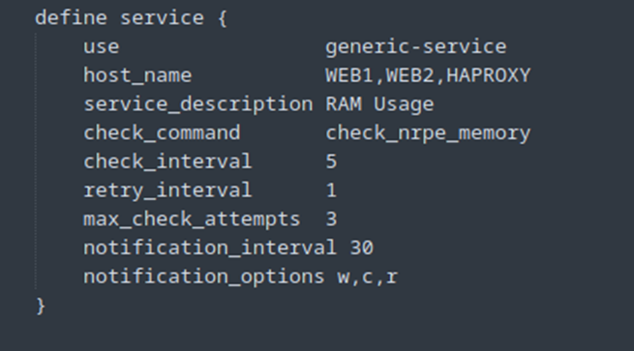The image size is (634, 351).
Task: Click the 'use' directive keyword
Action: pyautogui.click(x=101, y=46)
